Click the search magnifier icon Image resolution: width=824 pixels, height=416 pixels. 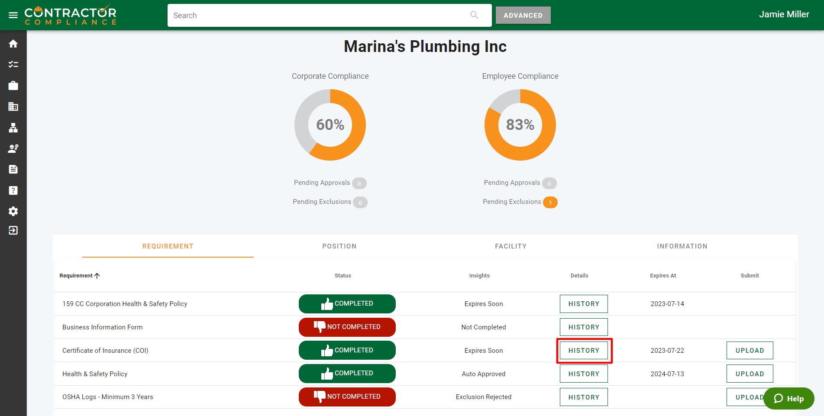[x=474, y=15]
